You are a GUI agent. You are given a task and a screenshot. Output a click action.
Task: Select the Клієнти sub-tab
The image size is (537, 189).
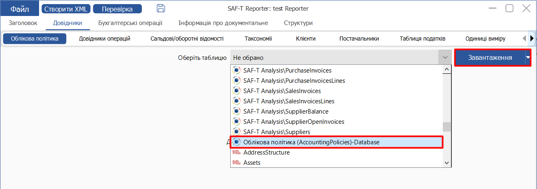[x=306, y=39]
